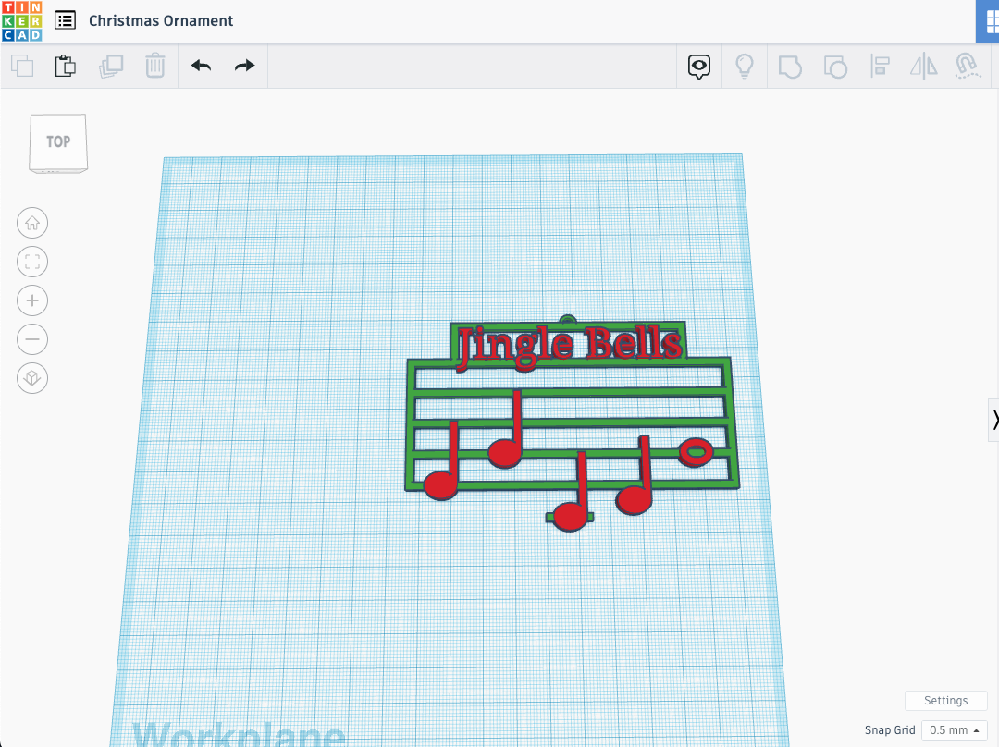Redo the last undone action
Screen dimensions: 999x747
click(x=244, y=66)
